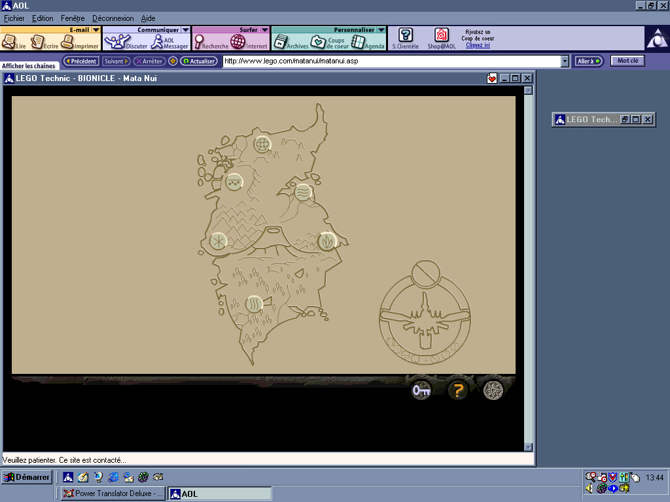Maximize the LEGO Technic BIONICLE window
The width and height of the screenshot is (670, 502).
pos(516,78)
